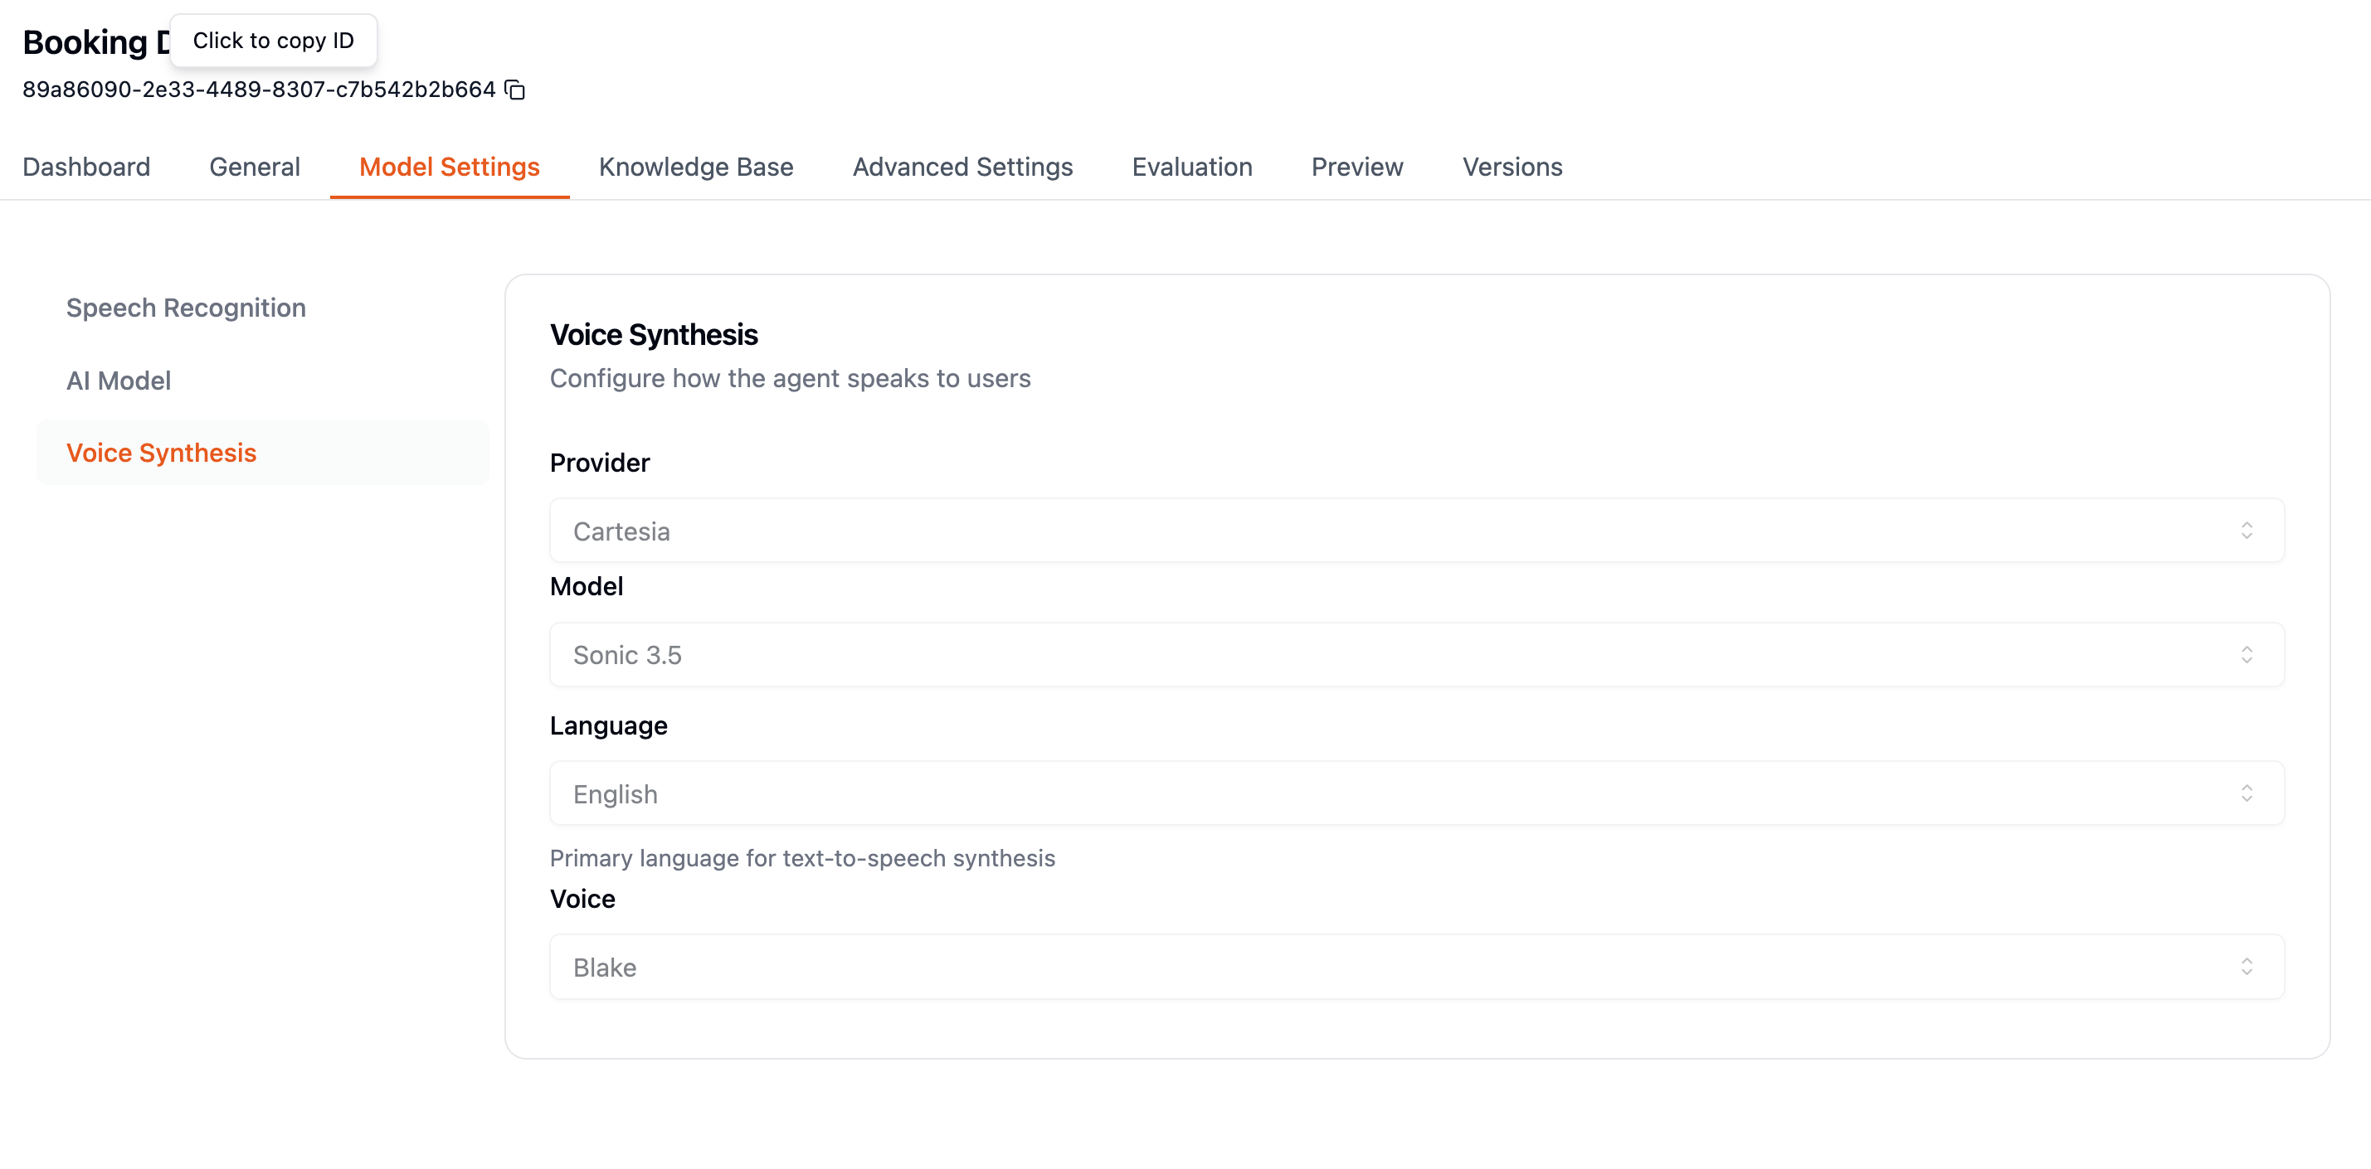The width and height of the screenshot is (2371, 1169).
Task: Click the agent ID text 89a86090-2e33-4489-8307-c7b542b2b664
Action: tap(259, 90)
